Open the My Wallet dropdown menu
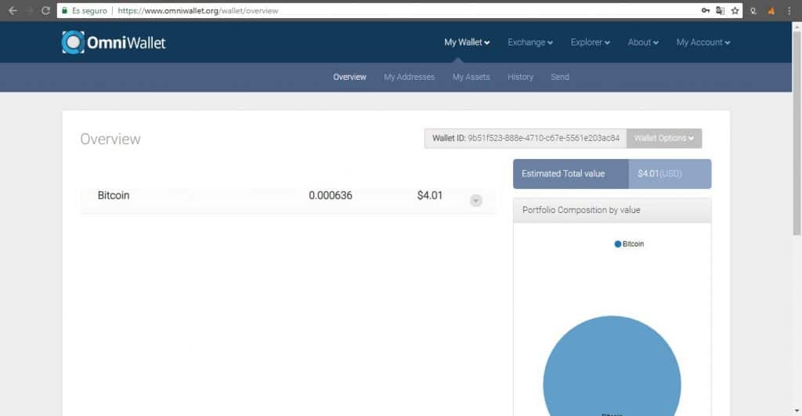The image size is (802, 416). (467, 42)
